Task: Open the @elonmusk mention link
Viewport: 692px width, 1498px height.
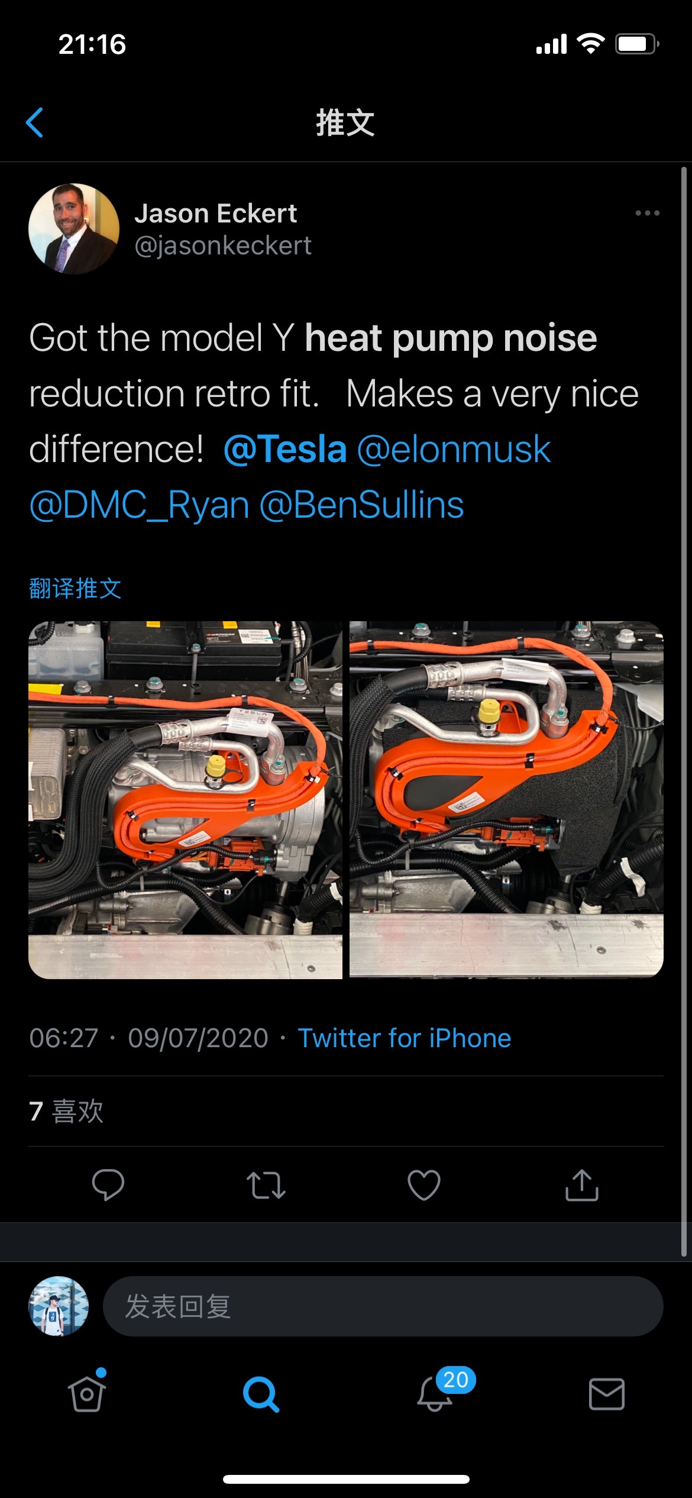Action: [454, 449]
